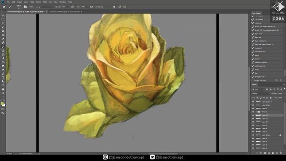Select the Tool Presets panel tab

pos(256,13)
